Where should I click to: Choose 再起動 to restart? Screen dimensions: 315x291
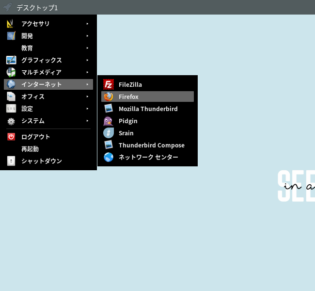click(48, 149)
